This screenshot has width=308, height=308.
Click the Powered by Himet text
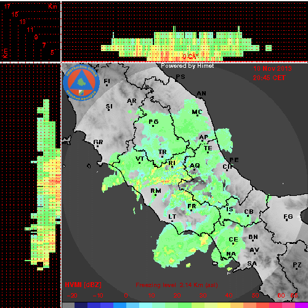(x=187, y=66)
